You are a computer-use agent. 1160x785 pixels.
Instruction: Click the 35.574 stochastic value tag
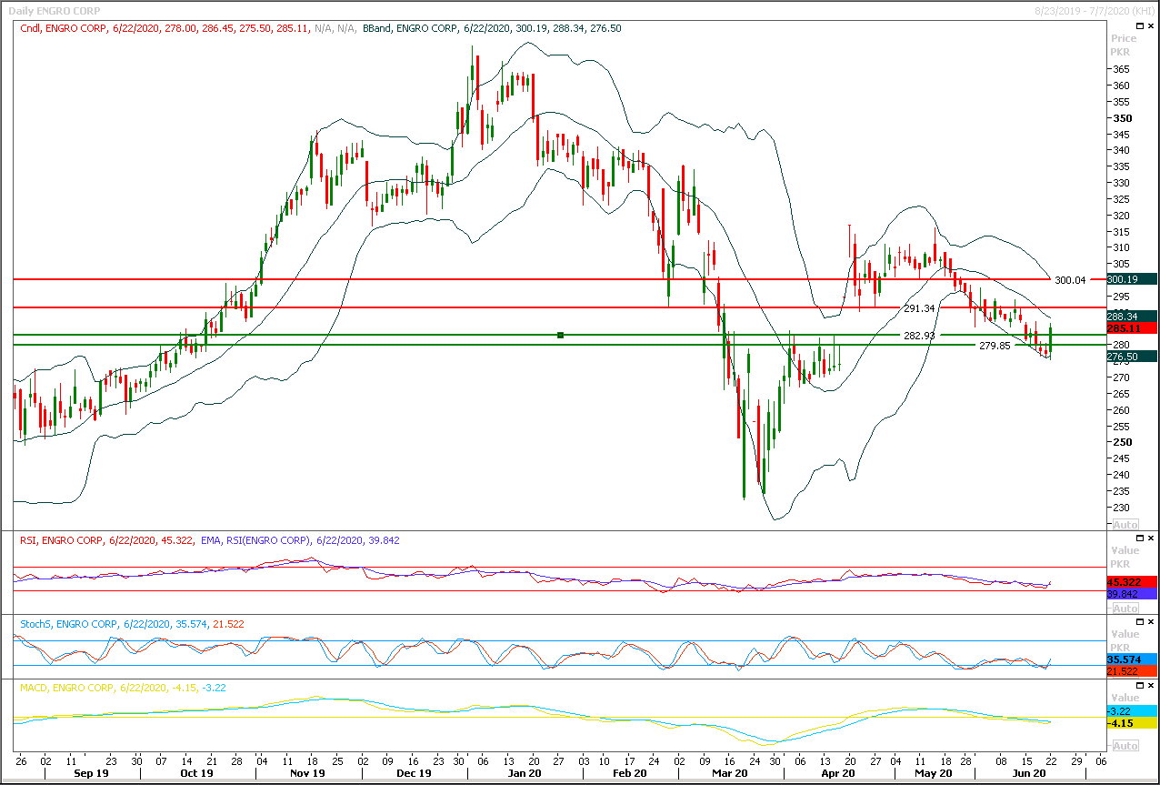tap(1132, 659)
